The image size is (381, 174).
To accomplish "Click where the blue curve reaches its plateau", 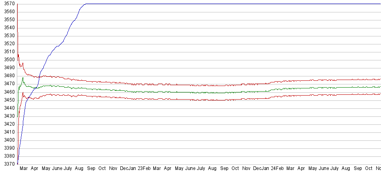I will (x=85, y=4).
